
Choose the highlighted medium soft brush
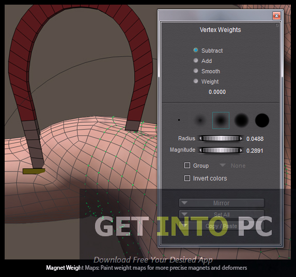point(221,120)
